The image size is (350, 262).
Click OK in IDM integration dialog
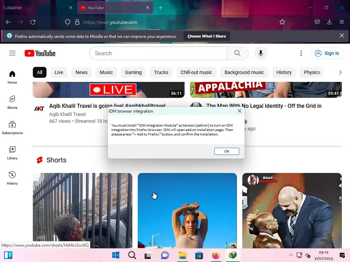click(227, 151)
